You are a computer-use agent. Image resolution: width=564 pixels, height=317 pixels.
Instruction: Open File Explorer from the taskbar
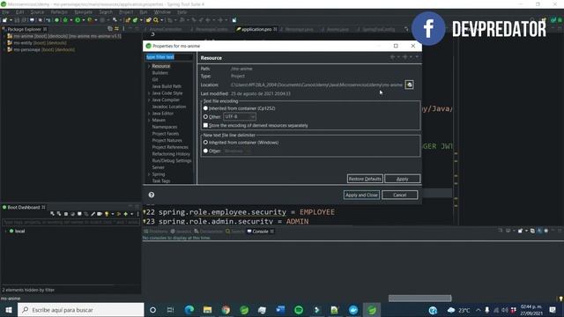point(208,309)
